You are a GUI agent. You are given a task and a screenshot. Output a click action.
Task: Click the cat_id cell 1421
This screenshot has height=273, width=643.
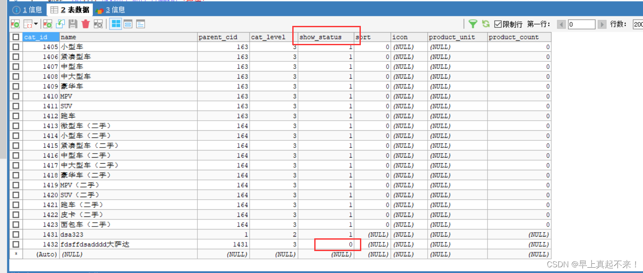tap(41, 205)
